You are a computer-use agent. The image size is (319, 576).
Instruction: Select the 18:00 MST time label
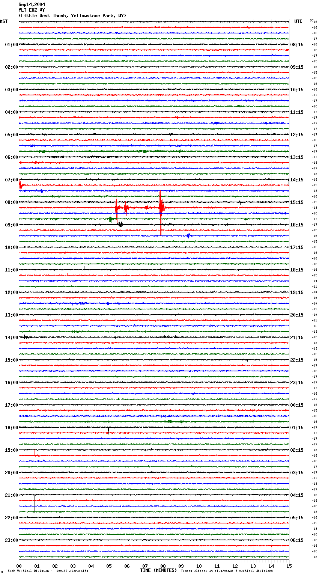(12, 428)
